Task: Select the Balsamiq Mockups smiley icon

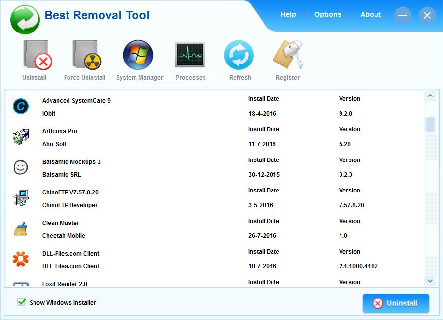Action: (21, 167)
